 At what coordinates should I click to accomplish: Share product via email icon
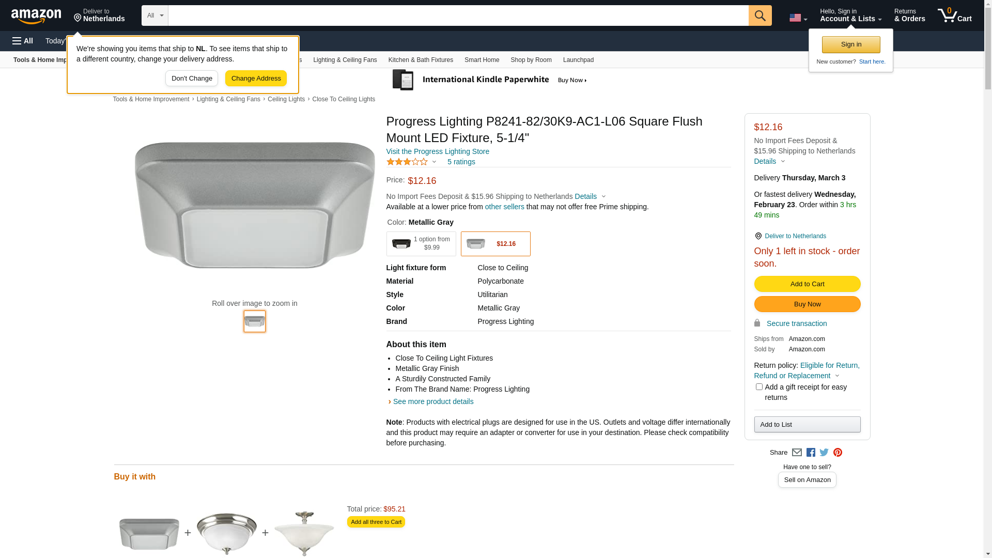coord(797,453)
